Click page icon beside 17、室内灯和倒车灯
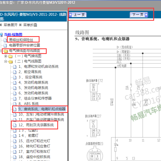This screenshot has width=161, height=161. 15,152
